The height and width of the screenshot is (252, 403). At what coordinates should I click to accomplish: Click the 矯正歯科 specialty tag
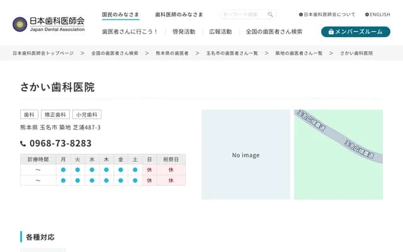55,115
